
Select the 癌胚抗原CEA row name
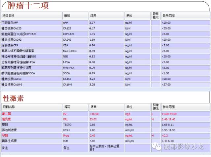(10, 45)
